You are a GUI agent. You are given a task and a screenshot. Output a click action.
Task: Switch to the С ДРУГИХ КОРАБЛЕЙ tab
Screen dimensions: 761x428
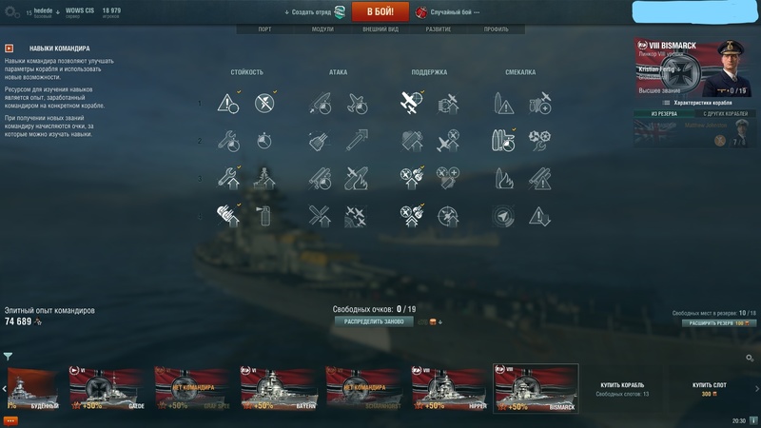[x=726, y=113]
